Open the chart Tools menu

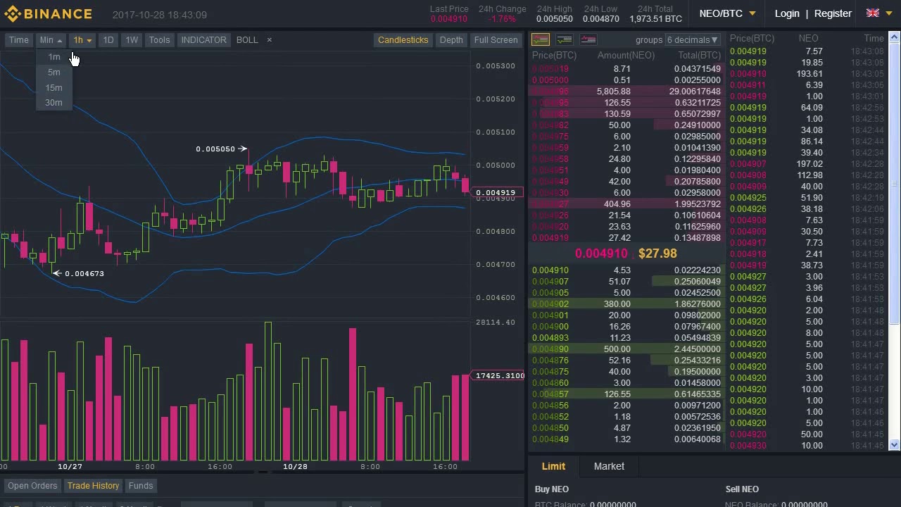pos(159,40)
